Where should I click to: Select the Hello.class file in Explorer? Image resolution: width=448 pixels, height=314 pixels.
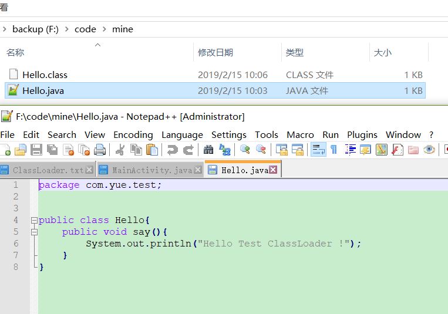coord(45,75)
